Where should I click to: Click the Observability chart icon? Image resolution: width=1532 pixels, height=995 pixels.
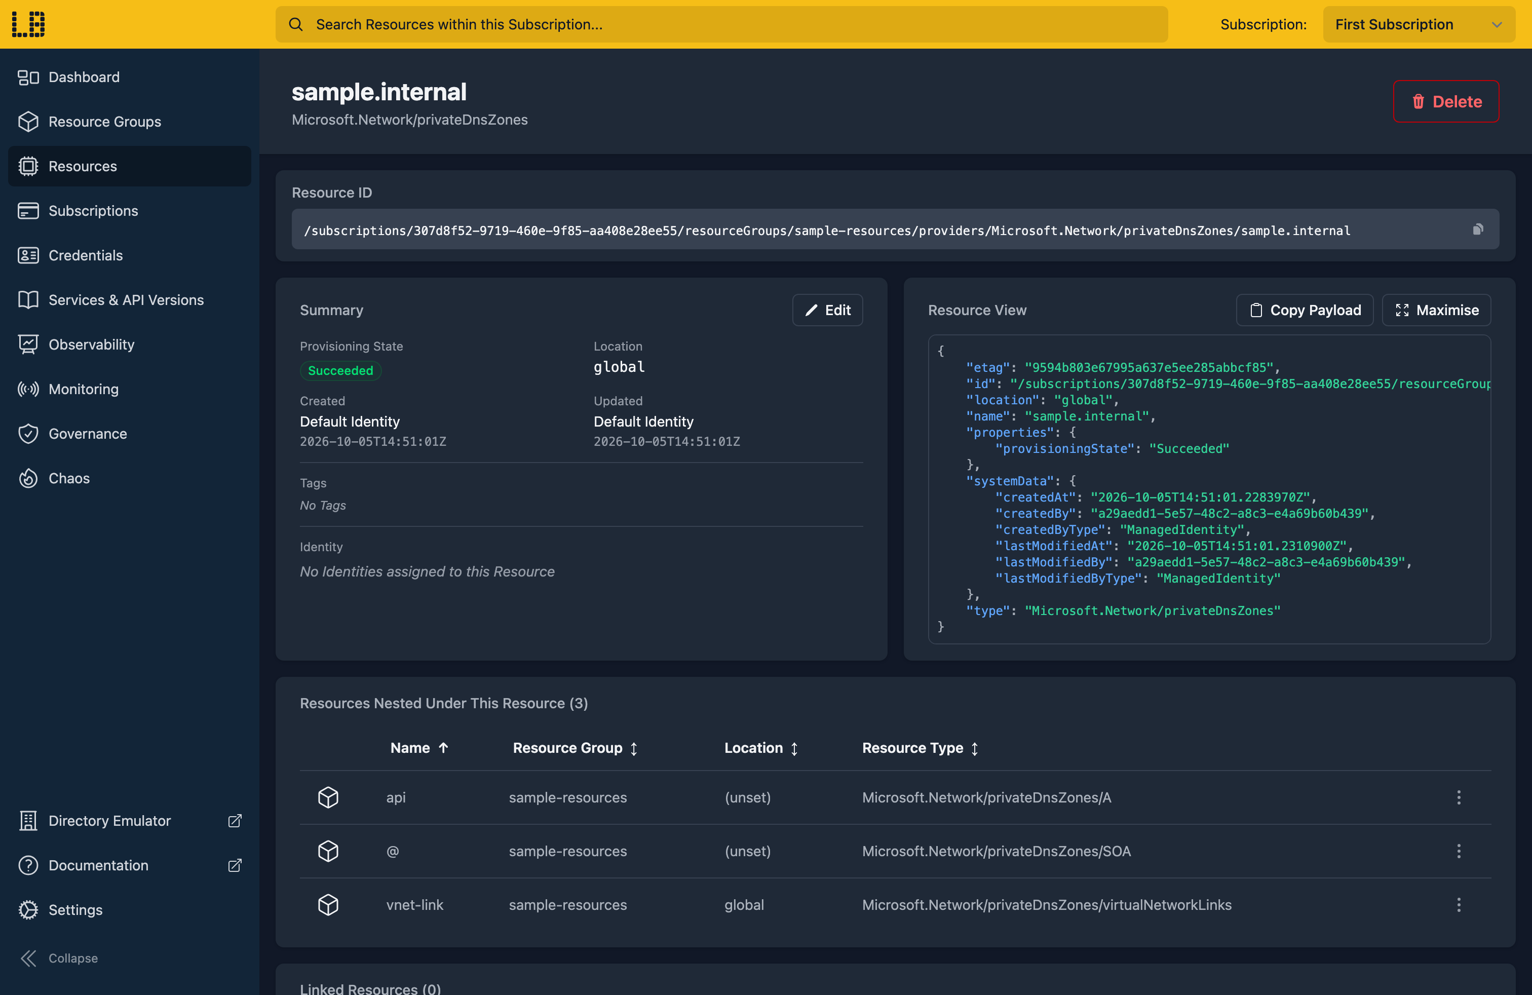point(28,345)
